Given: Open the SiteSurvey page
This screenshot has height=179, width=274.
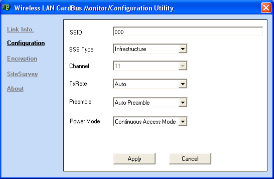Looking at the screenshot, I should coord(22,74).
